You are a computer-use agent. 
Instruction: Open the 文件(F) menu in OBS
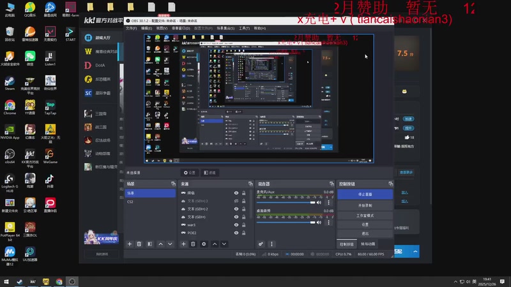pyautogui.click(x=132, y=28)
